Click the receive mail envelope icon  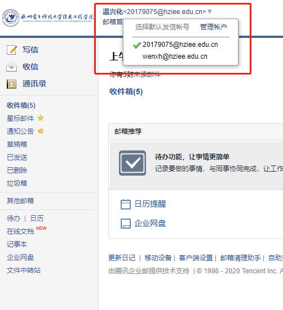click(x=11, y=67)
